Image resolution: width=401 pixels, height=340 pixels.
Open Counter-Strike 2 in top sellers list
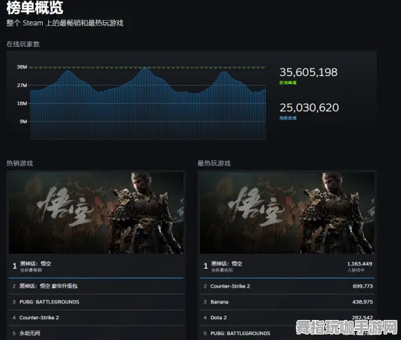pos(96,317)
